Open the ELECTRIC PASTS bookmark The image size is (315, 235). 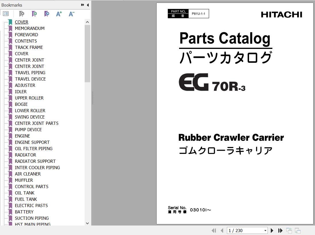(31, 205)
